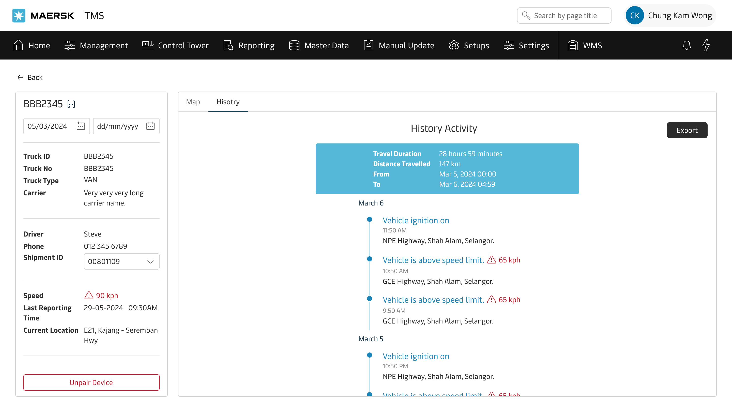732x412 pixels.
Task: Click the notification bell icon
Action: (x=687, y=45)
